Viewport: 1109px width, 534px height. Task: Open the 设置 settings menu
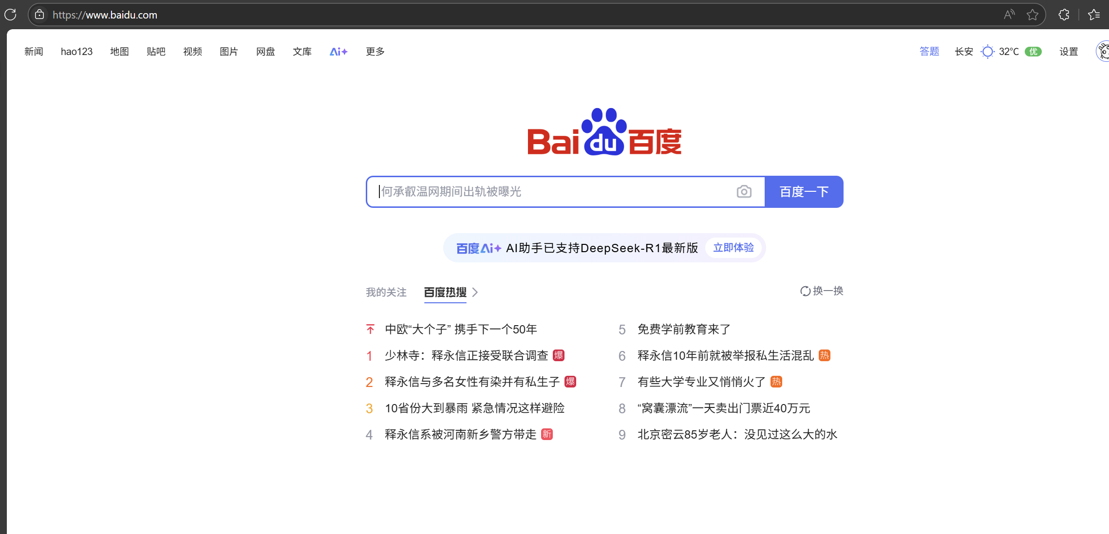point(1069,52)
